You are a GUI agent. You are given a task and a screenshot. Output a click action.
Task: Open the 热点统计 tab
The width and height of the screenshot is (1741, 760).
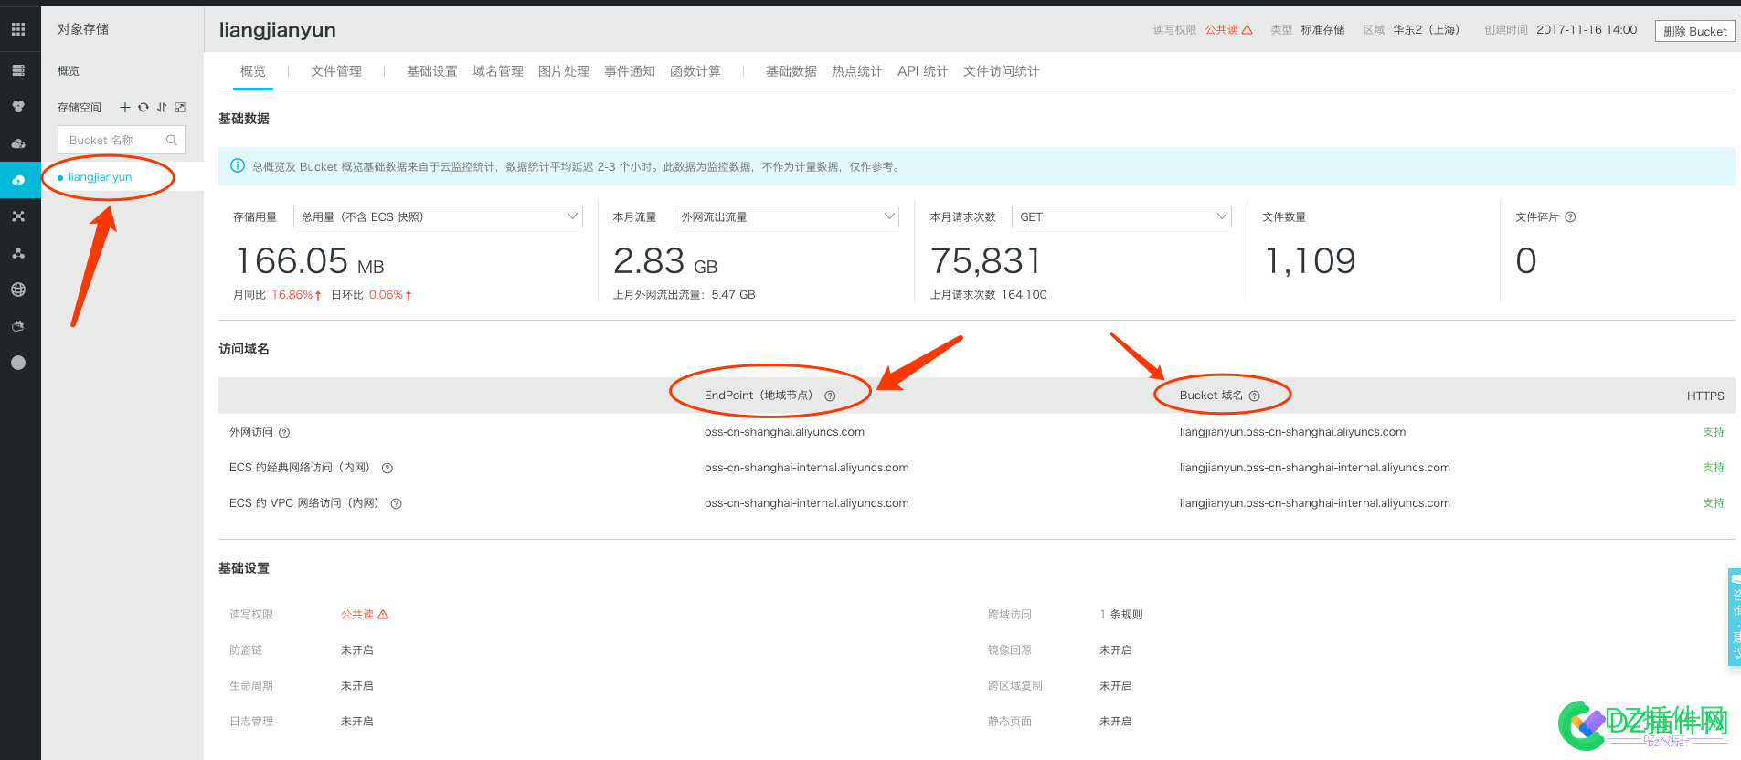(857, 71)
